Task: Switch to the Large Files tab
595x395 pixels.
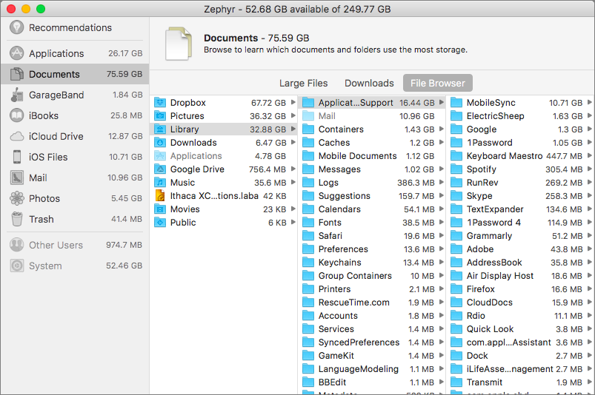Action: [x=304, y=83]
